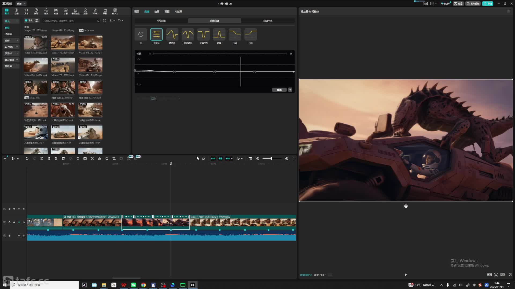Screen dimensions: 515x289
Task: Open the 转场 (transitions) panel icon
Action: pos(56,11)
